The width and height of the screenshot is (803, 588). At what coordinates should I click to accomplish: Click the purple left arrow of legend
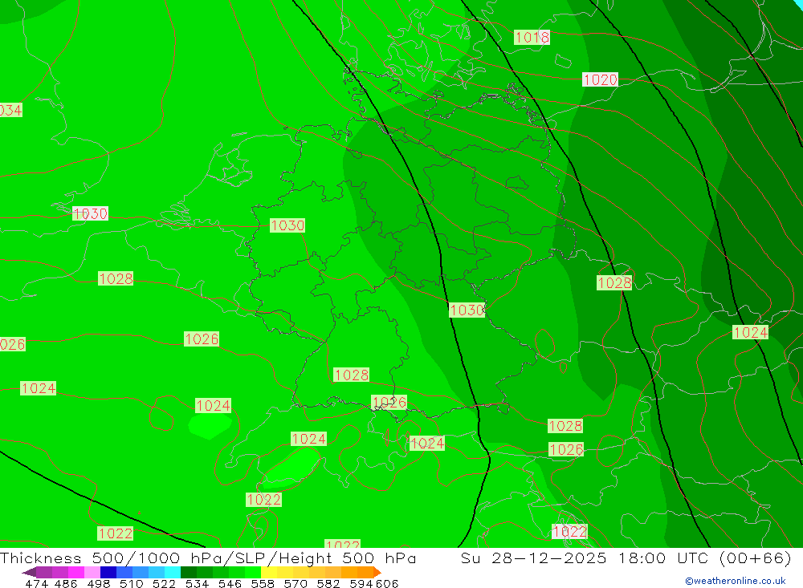pyautogui.click(x=29, y=572)
